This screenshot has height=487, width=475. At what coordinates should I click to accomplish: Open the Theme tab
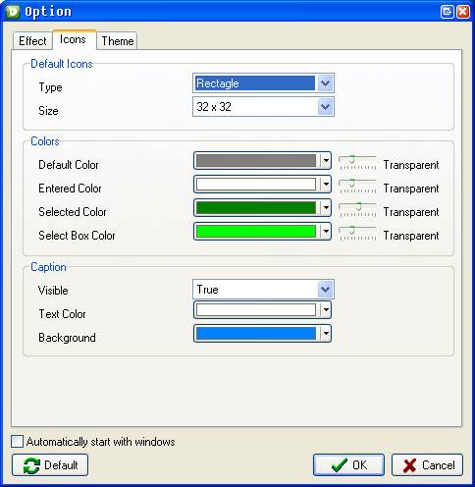click(x=117, y=41)
